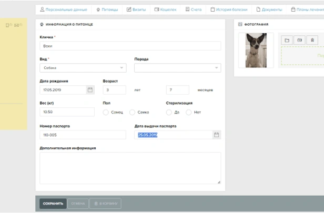
Task: Click the folder icon to upload photo
Action: [x=287, y=40]
